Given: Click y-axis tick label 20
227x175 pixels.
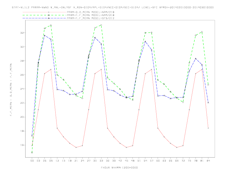Looking at the screenshot, I should (x=22, y=117).
